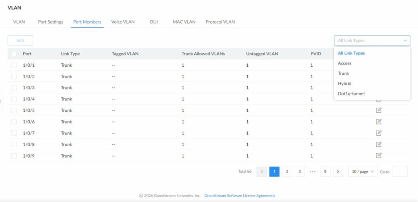
Task: Choose Access in link type list
Action: [x=372, y=63]
